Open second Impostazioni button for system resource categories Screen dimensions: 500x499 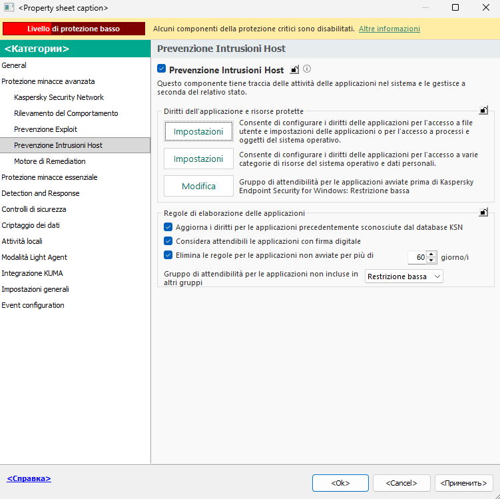[198, 159]
